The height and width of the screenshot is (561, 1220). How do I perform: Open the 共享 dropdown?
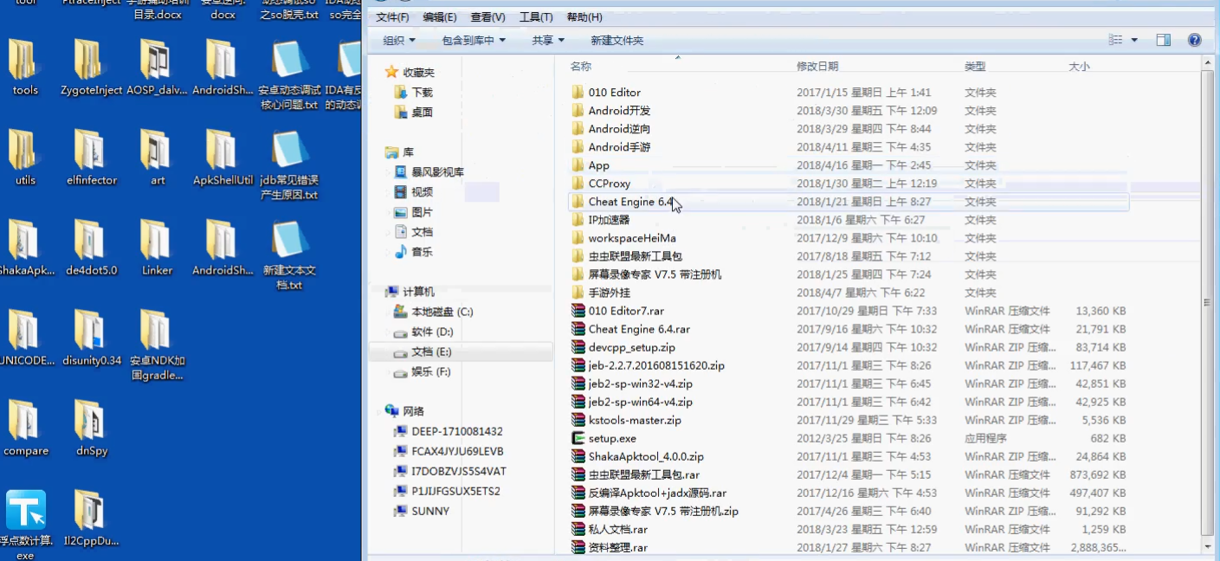(548, 41)
